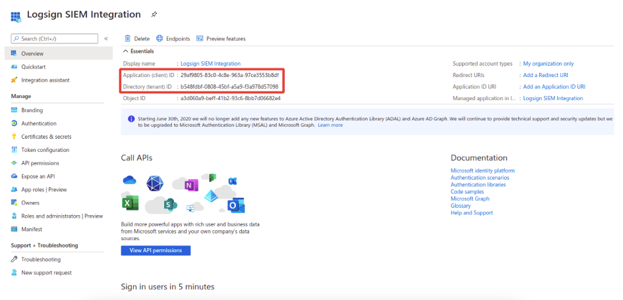
Task: Click the API permissions icon
Action: tap(14, 163)
